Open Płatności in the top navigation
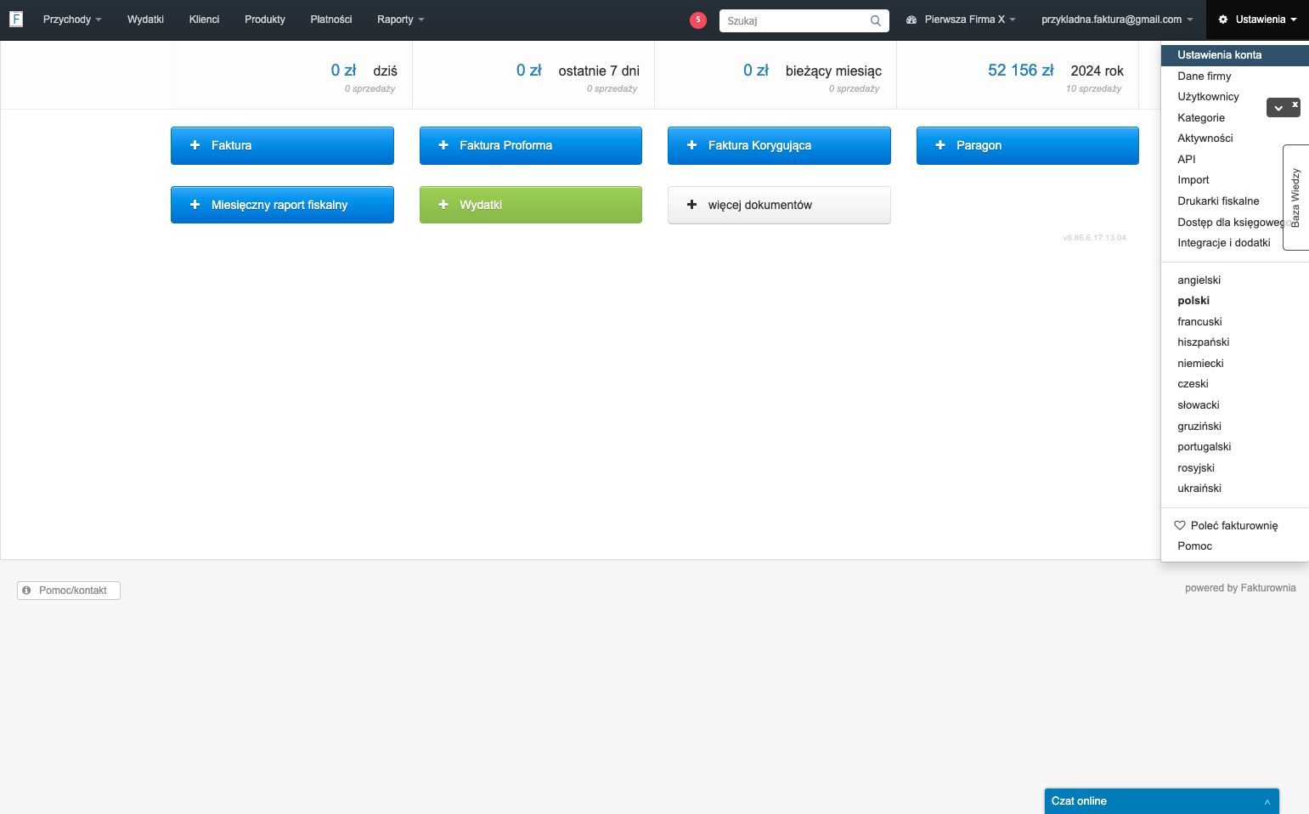1309x814 pixels. coord(331,20)
